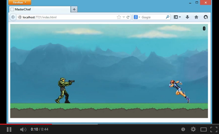Screen dimensions: 219x134
Task: Seek in the red video progress bar
Action: click(26, 124)
